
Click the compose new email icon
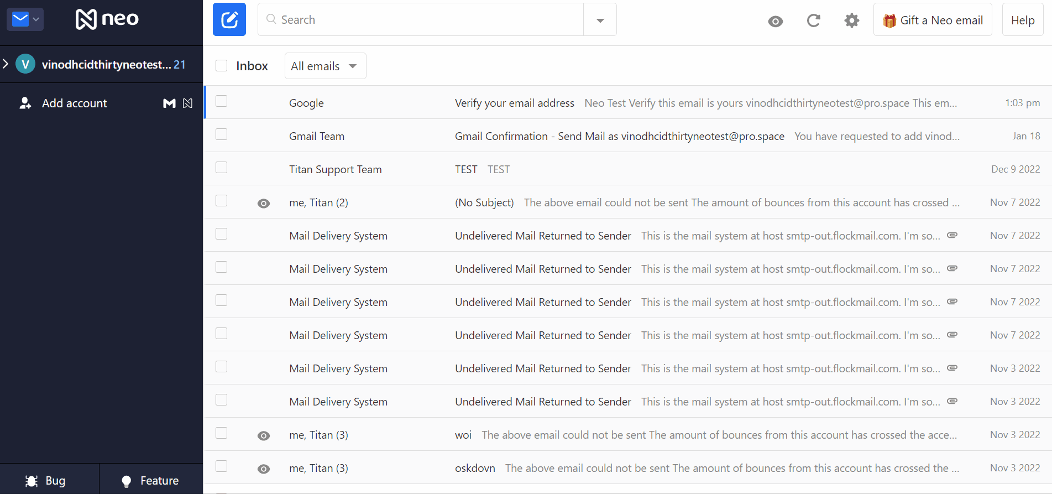pos(229,20)
